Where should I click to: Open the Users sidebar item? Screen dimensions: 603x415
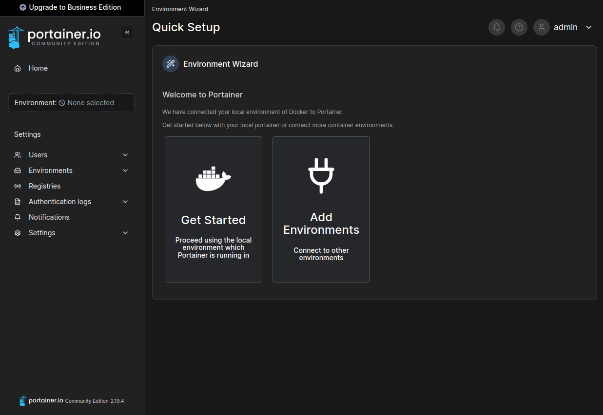pyautogui.click(x=72, y=155)
